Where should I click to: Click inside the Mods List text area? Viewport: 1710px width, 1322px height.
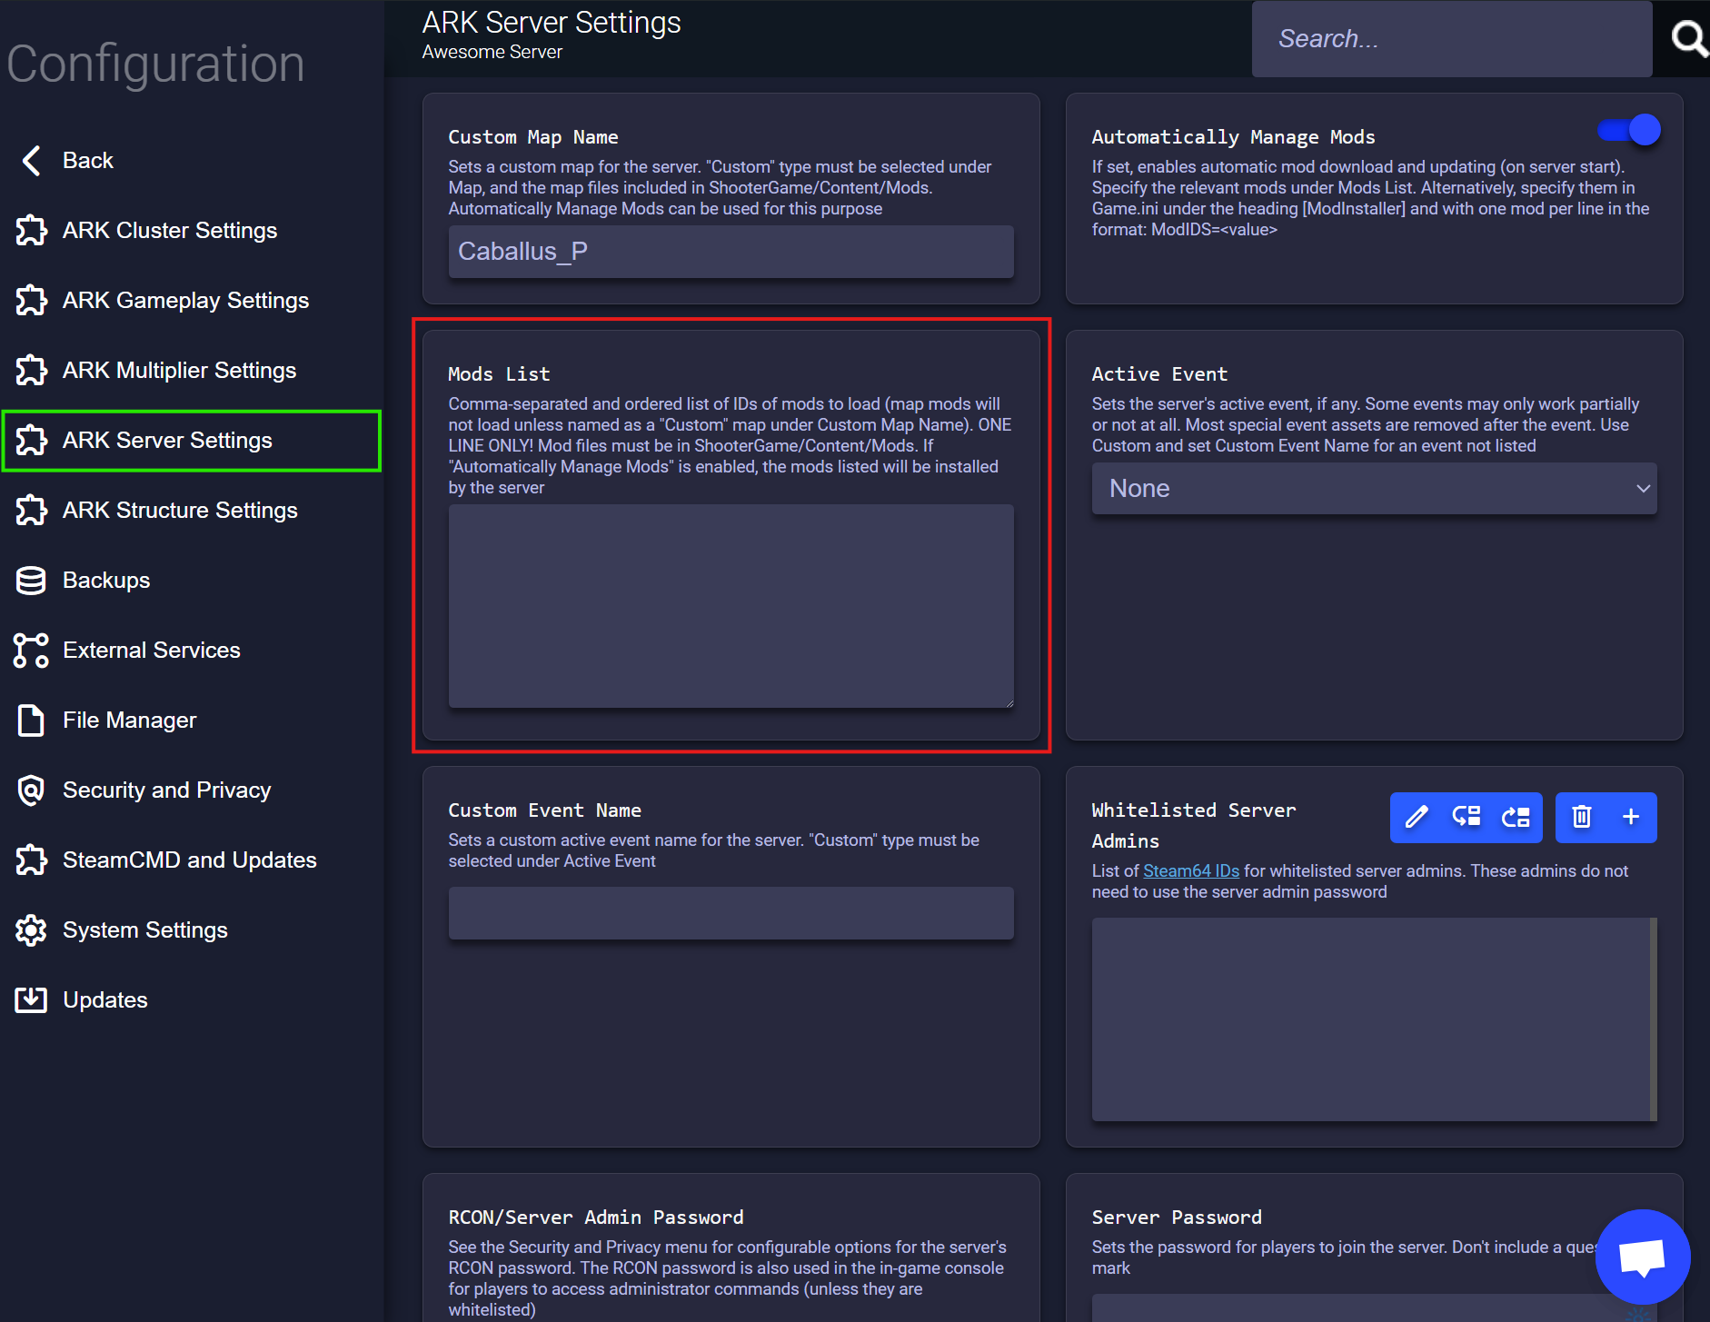click(730, 606)
